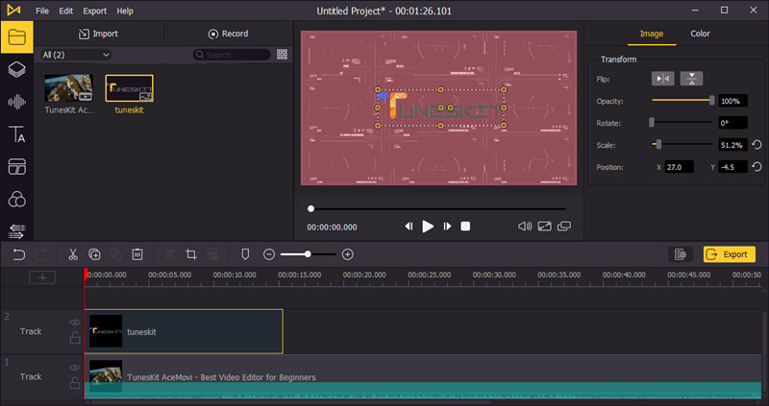Image resolution: width=769 pixels, height=406 pixels.
Task: Click the Position Y value field
Action: pos(732,167)
